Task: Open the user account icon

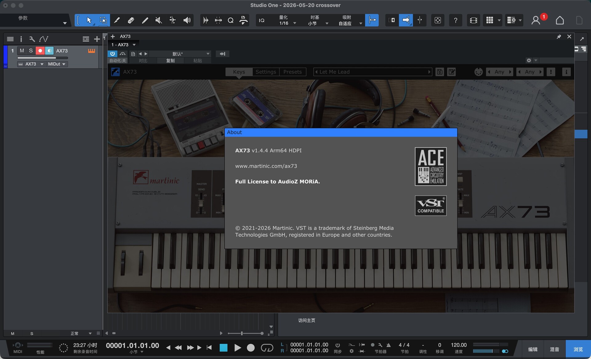Action: point(536,20)
